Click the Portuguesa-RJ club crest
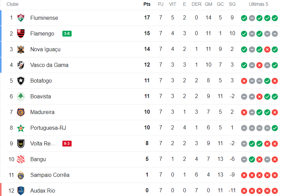 [x=21, y=128]
